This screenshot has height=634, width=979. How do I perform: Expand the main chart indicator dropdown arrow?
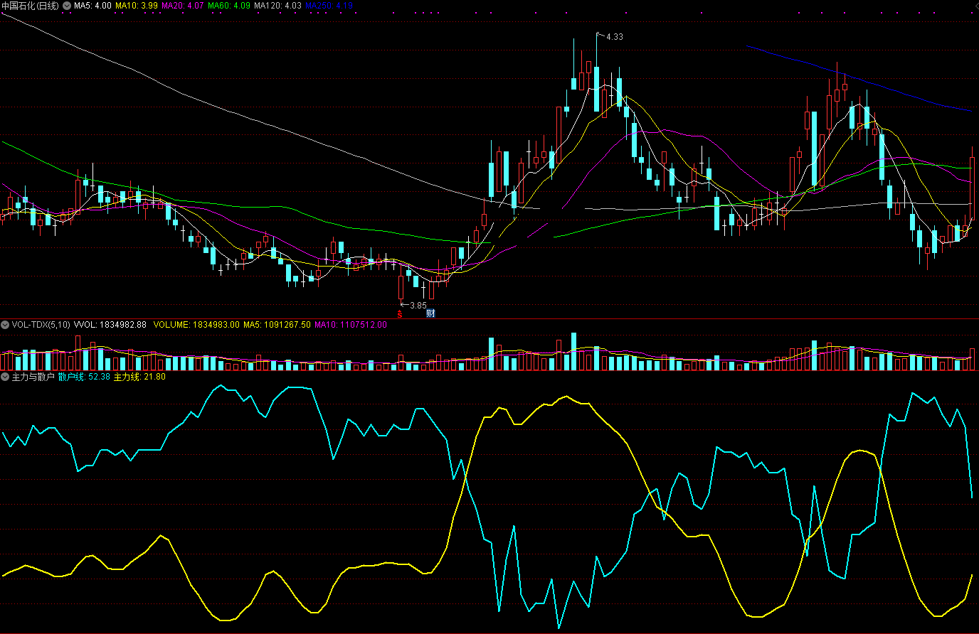click(x=67, y=6)
